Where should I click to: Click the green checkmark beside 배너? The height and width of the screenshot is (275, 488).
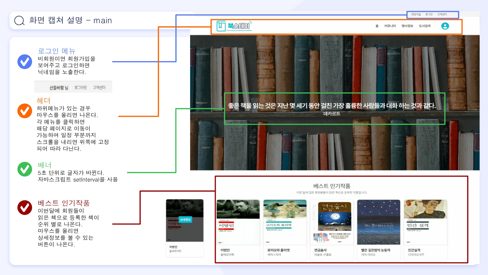[x=25, y=169]
